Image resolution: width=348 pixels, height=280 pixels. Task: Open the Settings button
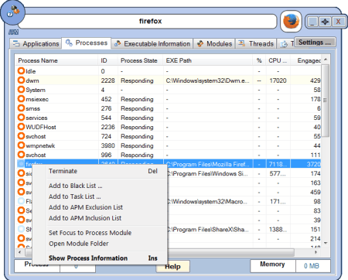(315, 43)
